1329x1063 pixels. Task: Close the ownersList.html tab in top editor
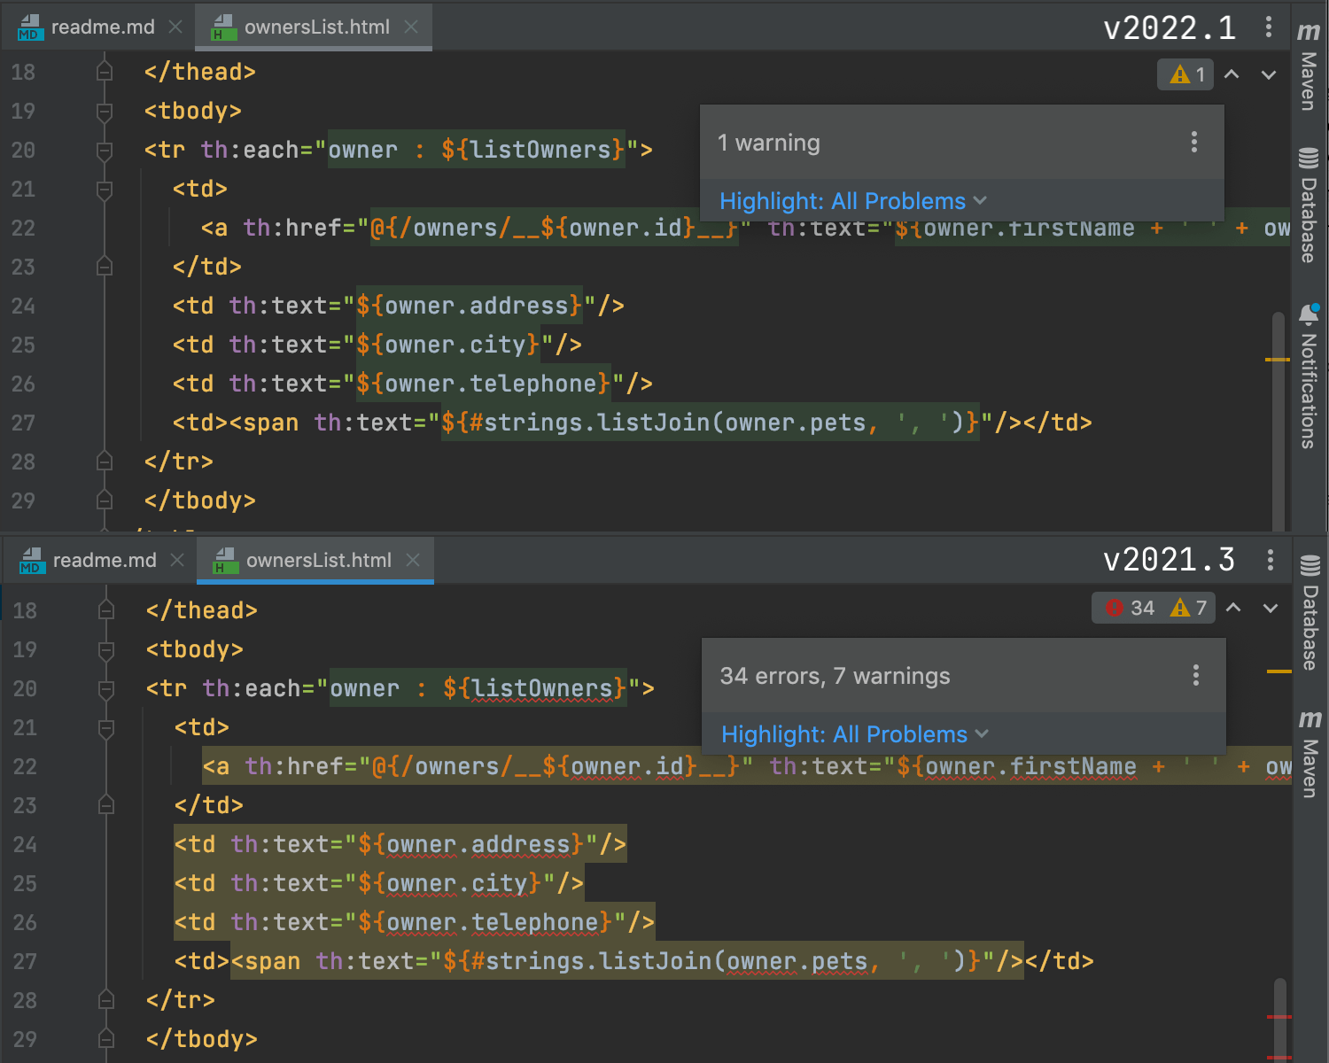click(411, 27)
